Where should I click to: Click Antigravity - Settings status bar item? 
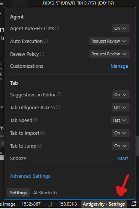tap(104, 204)
